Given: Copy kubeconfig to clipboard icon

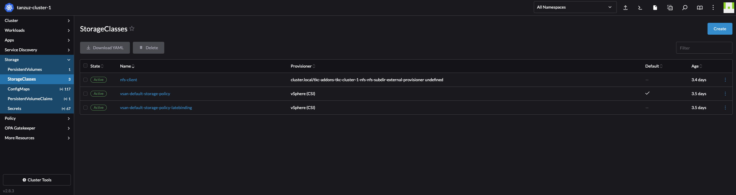Looking at the screenshot, I should [x=670, y=8].
